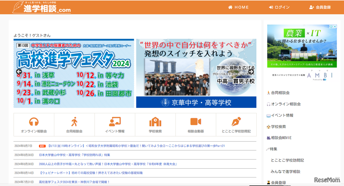
Task: Select ログイン in the top navigation
Action: (279, 7)
